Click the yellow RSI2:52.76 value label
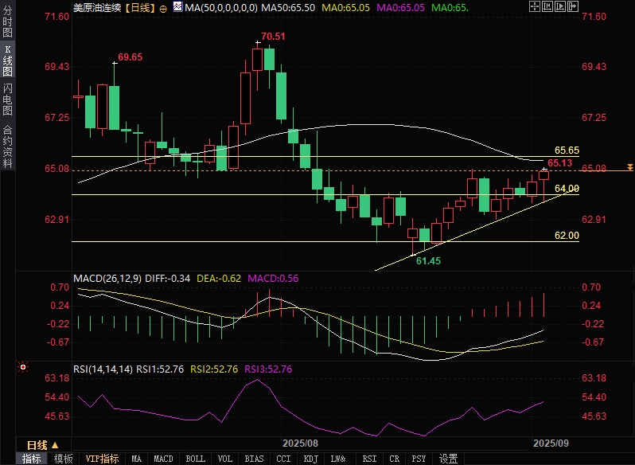The height and width of the screenshot is (465, 635). click(x=214, y=369)
